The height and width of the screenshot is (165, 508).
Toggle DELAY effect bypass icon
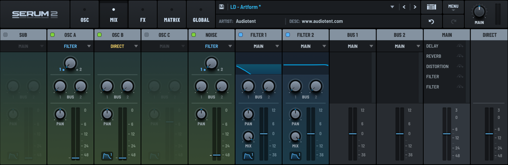[x=460, y=46]
